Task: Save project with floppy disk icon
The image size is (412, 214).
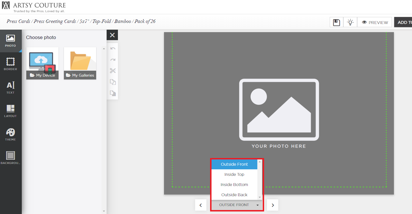Action: point(336,22)
